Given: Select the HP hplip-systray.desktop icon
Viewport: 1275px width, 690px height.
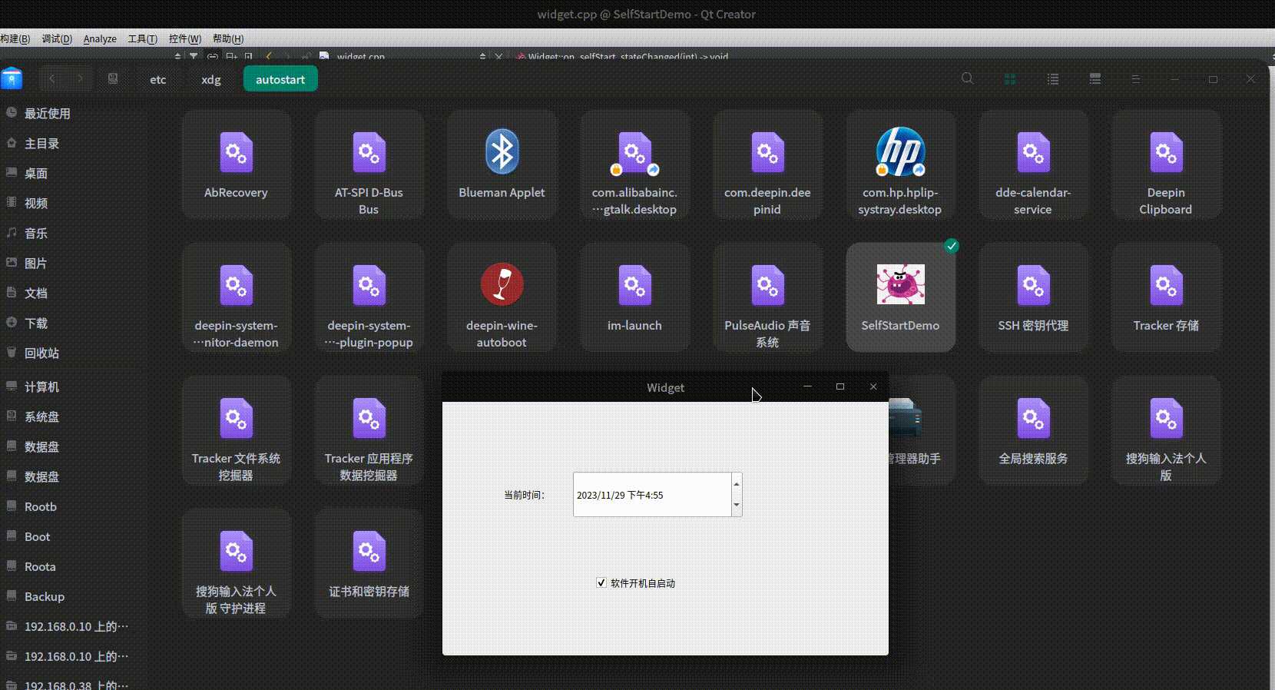Looking at the screenshot, I should 900,151.
